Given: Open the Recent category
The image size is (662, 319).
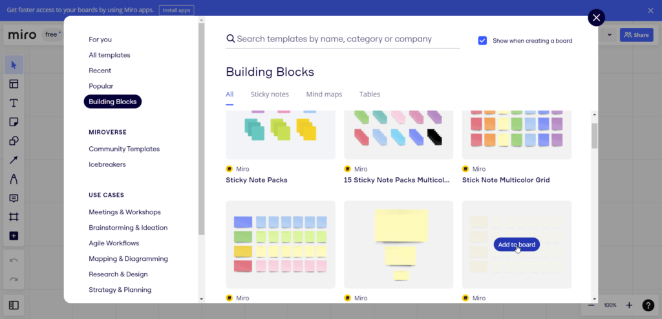Looking at the screenshot, I should click(100, 71).
